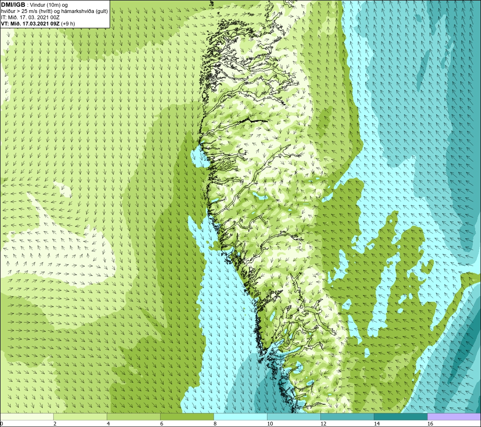Screen dimensions: 481x427
Task: Click the scale label "8"
Action: (215, 424)
